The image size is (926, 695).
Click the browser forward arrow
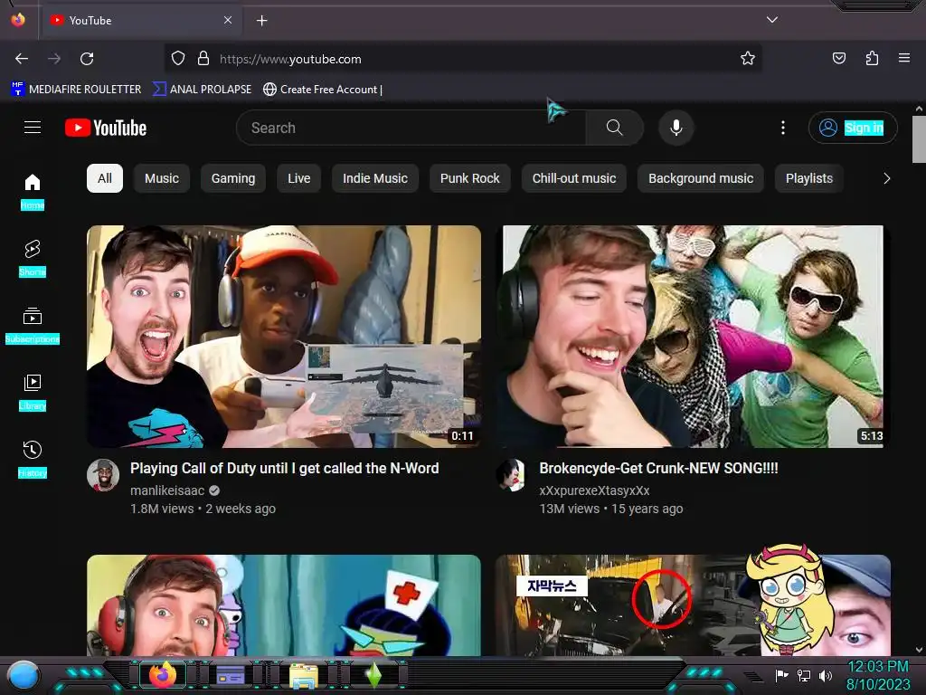coord(54,59)
